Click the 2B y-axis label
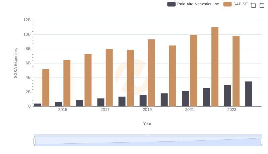 pos(28,92)
